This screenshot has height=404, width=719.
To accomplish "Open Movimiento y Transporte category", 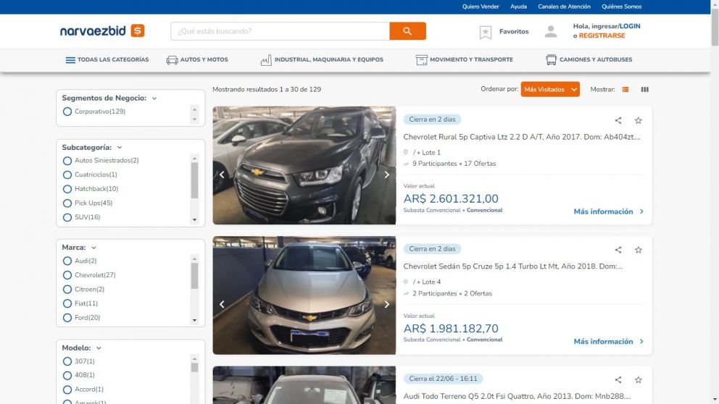I will (465, 60).
